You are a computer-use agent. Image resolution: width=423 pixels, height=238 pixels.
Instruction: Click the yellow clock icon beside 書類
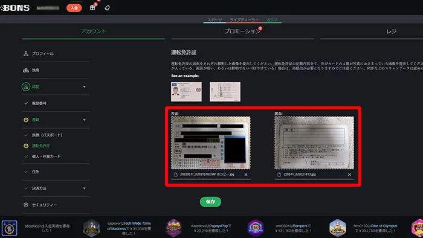[x=26, y=120]
